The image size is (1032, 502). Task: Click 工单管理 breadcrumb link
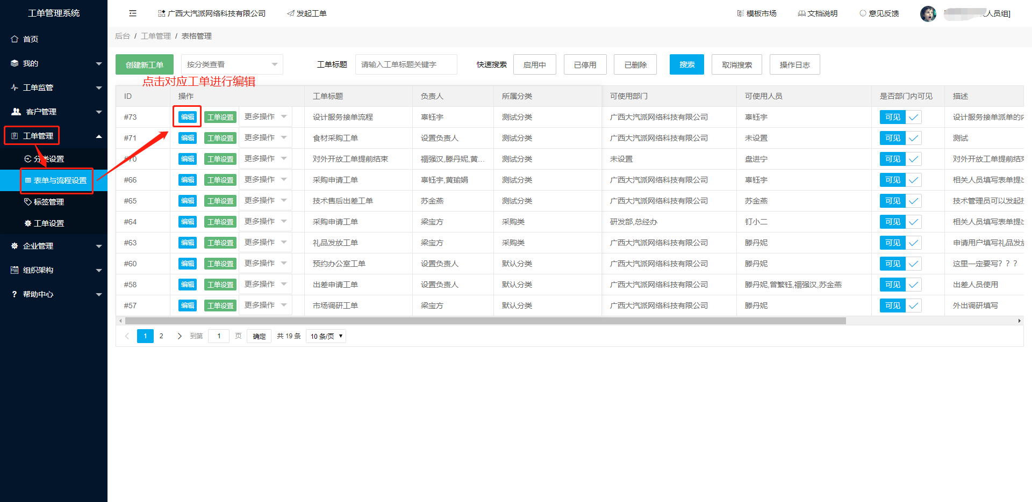point(156,36)
